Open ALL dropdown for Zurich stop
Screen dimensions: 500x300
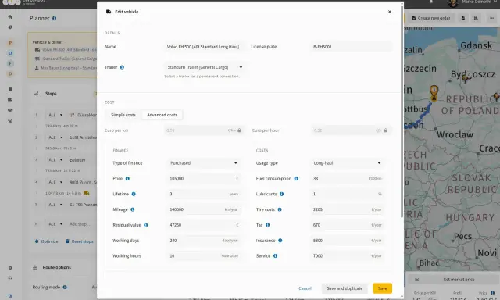pos(55,182)
